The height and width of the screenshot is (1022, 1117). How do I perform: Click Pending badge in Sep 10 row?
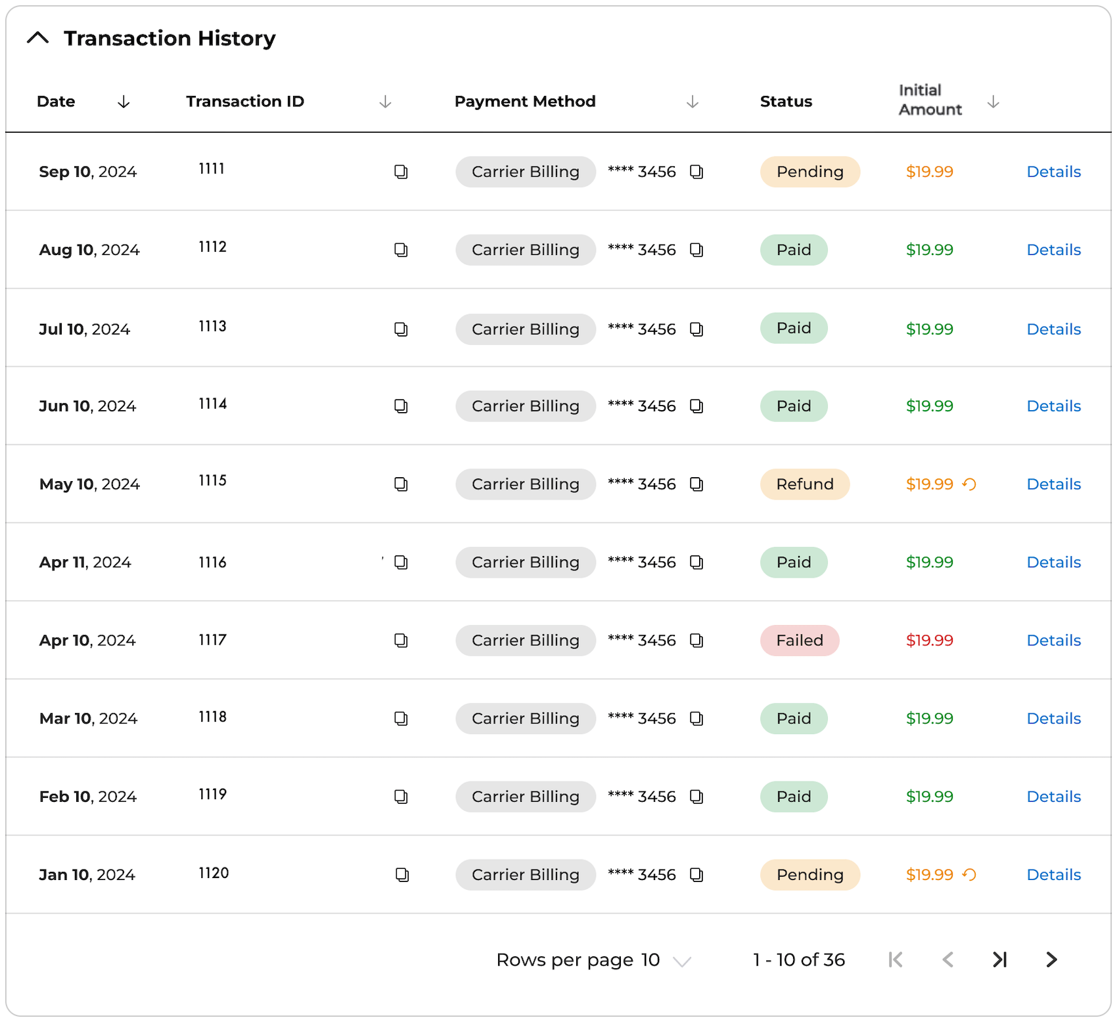click(810, 172)
